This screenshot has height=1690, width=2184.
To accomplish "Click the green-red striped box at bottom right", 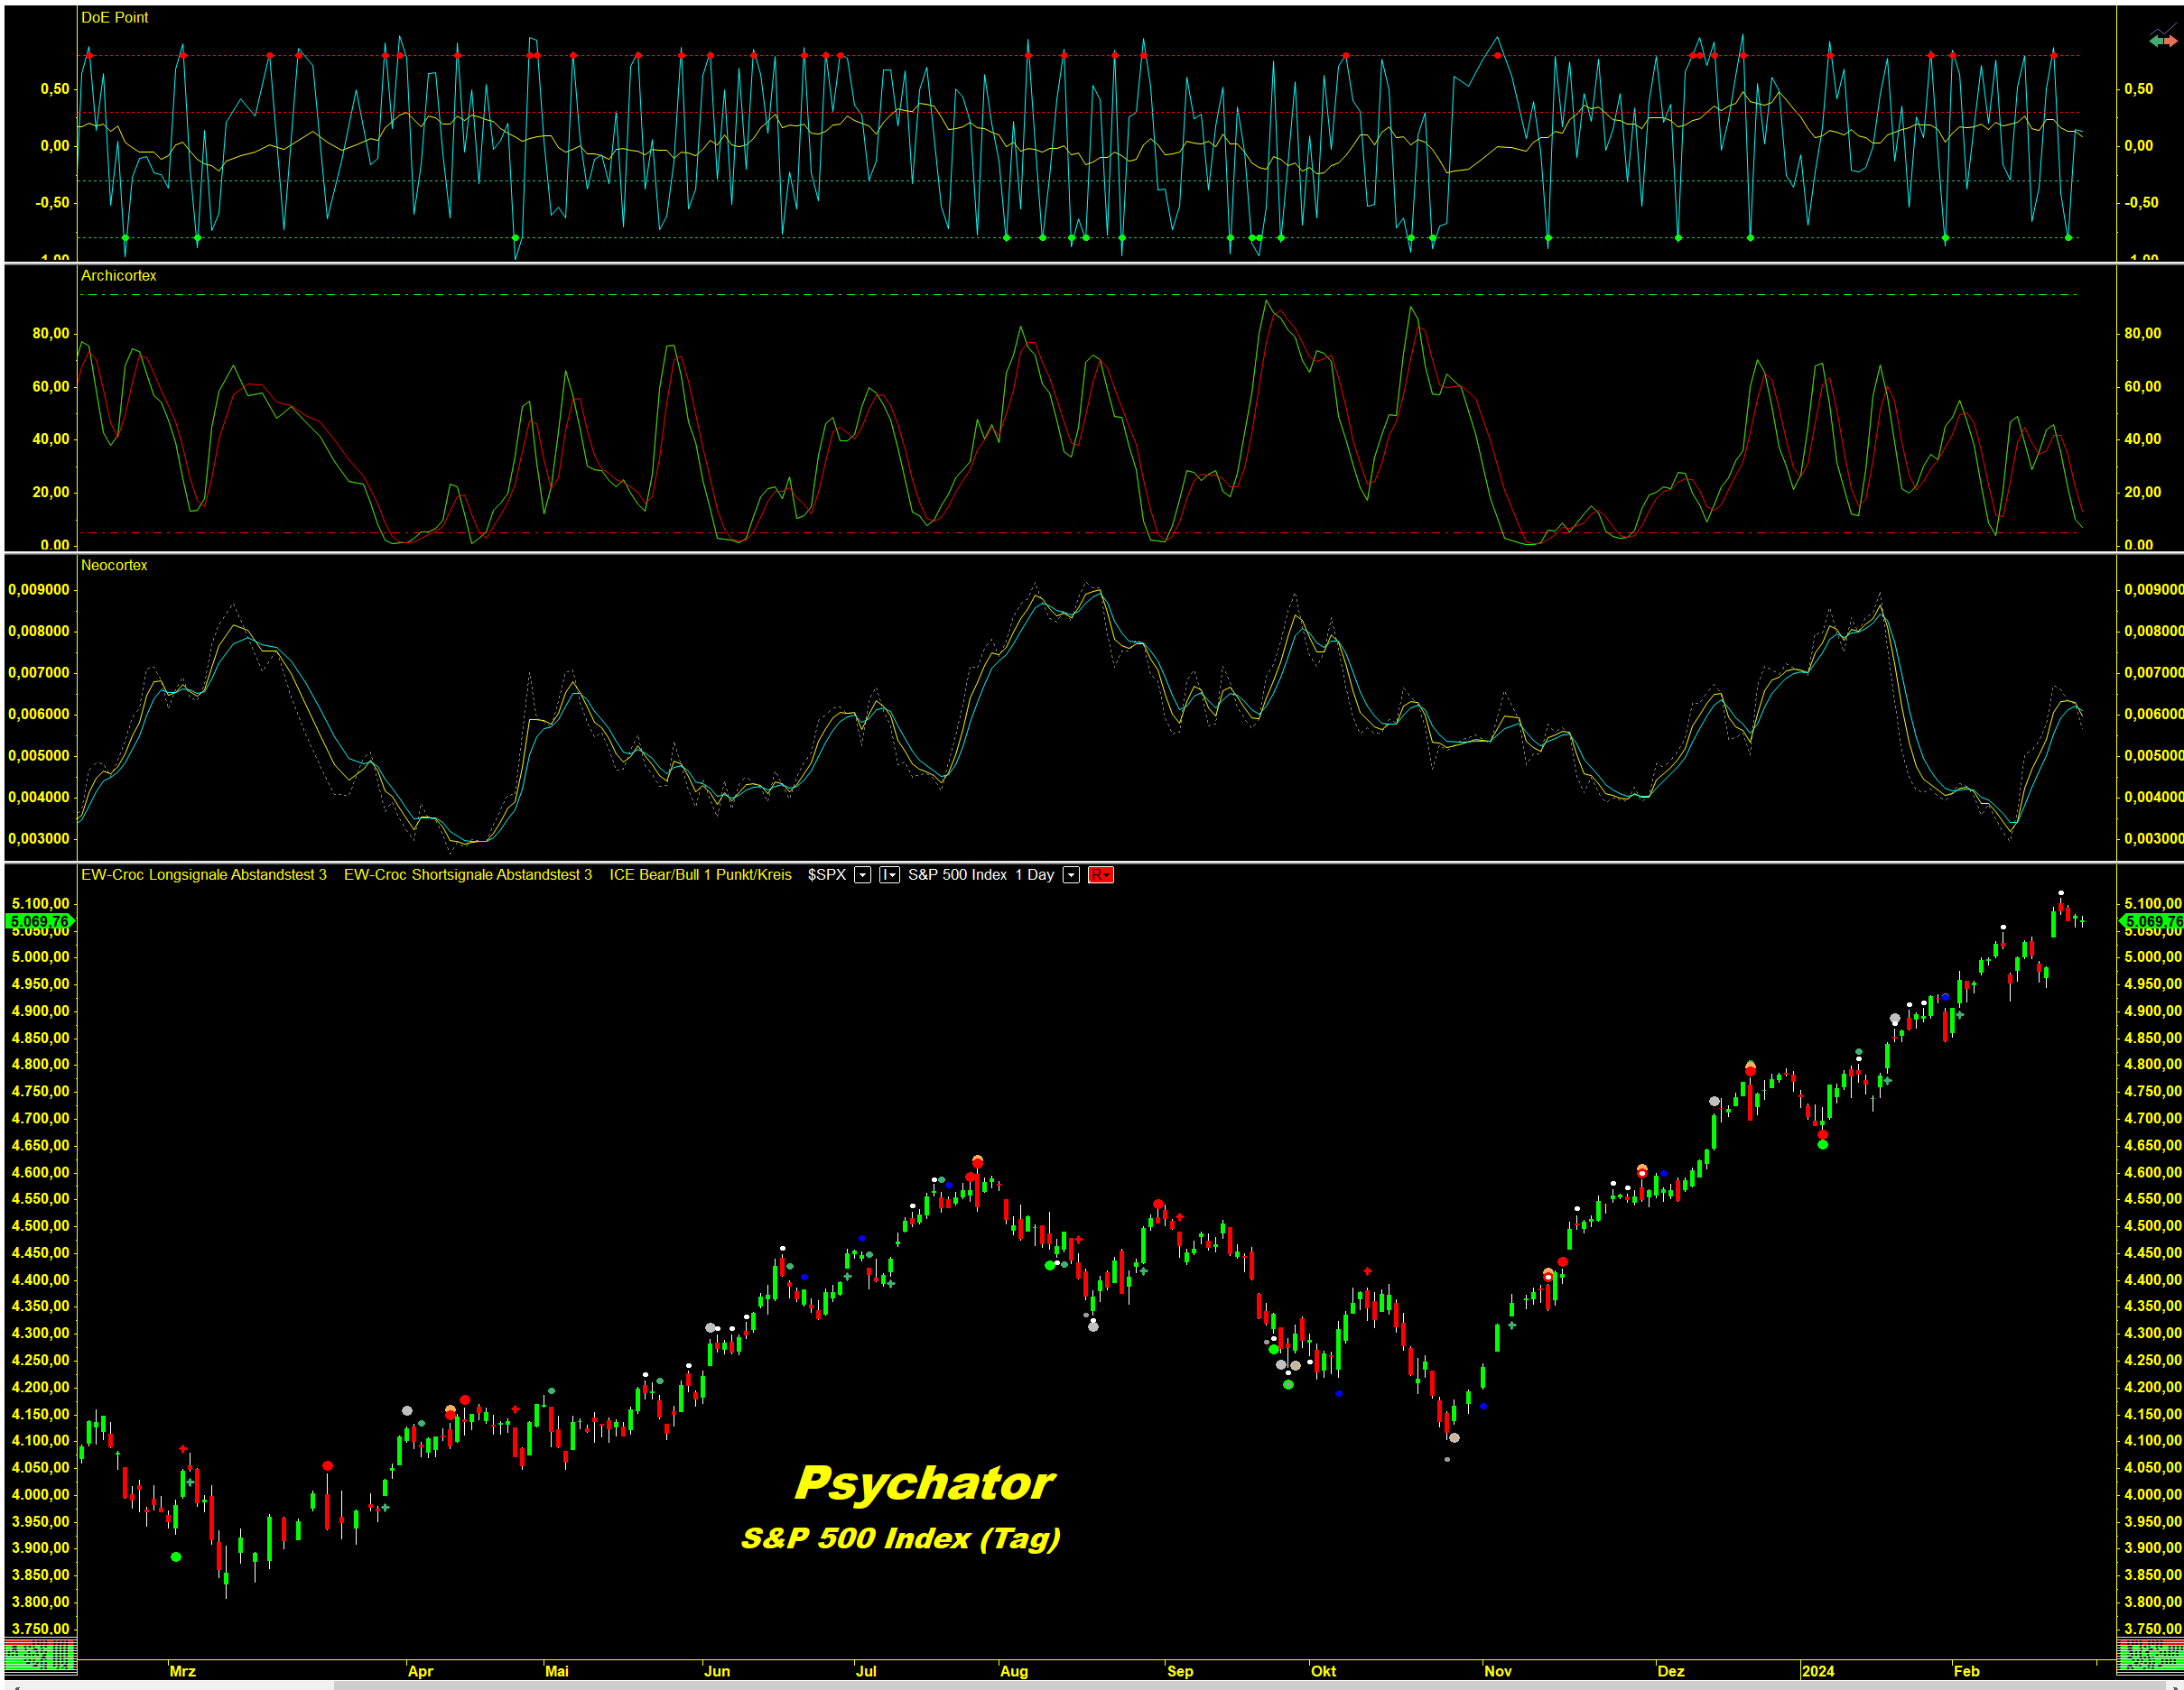I will coord(2150,1654).
